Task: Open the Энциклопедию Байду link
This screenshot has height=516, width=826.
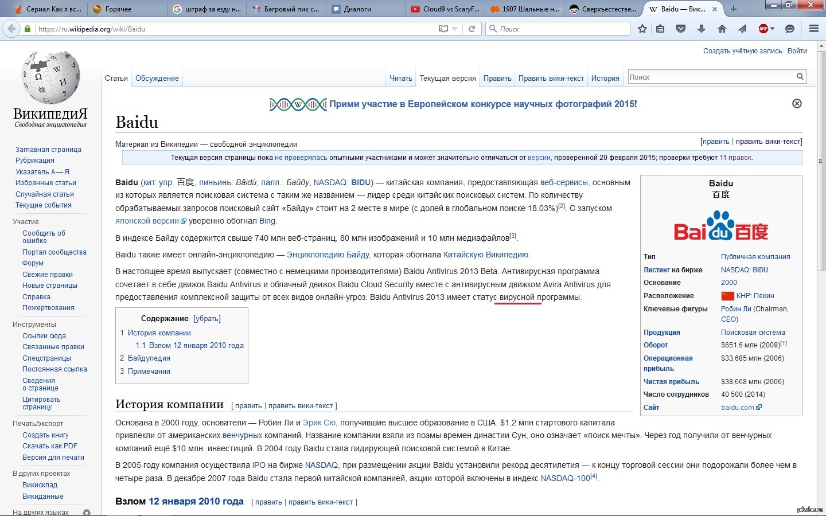Action: point(328,255)
